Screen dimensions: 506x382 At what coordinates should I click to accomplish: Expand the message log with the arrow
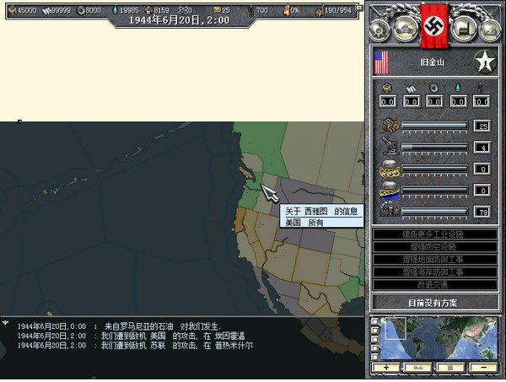point(5,322)
